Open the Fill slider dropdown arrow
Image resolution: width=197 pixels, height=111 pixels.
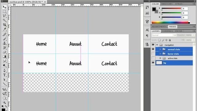pos(193,40)
